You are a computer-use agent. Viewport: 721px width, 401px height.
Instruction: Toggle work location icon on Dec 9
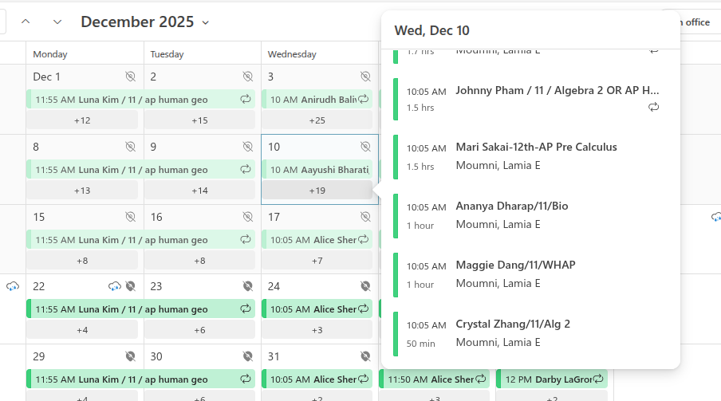[x=248, y=147]
